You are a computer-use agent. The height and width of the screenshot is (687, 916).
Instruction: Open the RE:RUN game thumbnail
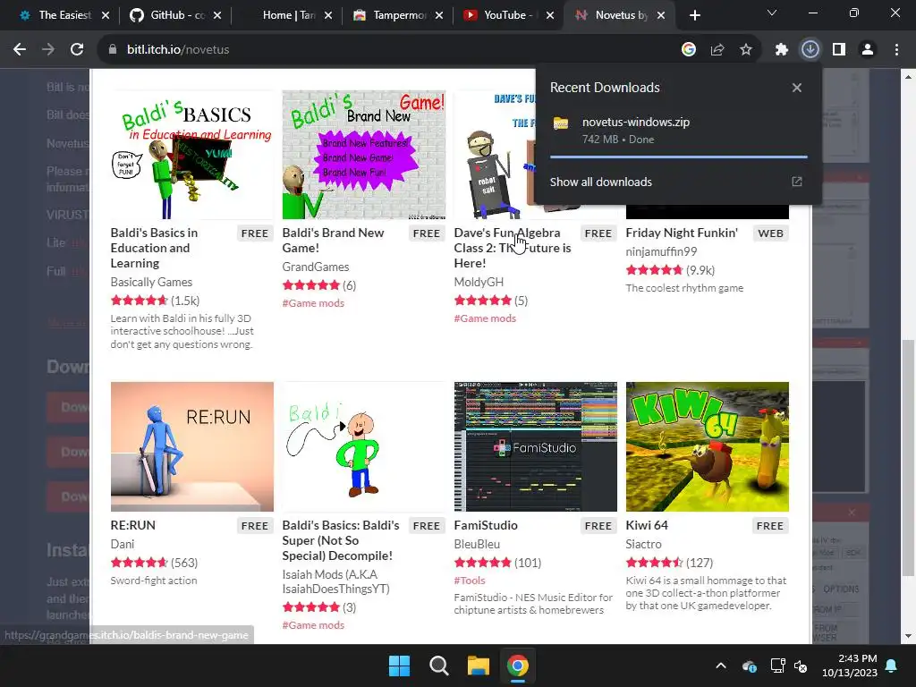click(192, 447)
